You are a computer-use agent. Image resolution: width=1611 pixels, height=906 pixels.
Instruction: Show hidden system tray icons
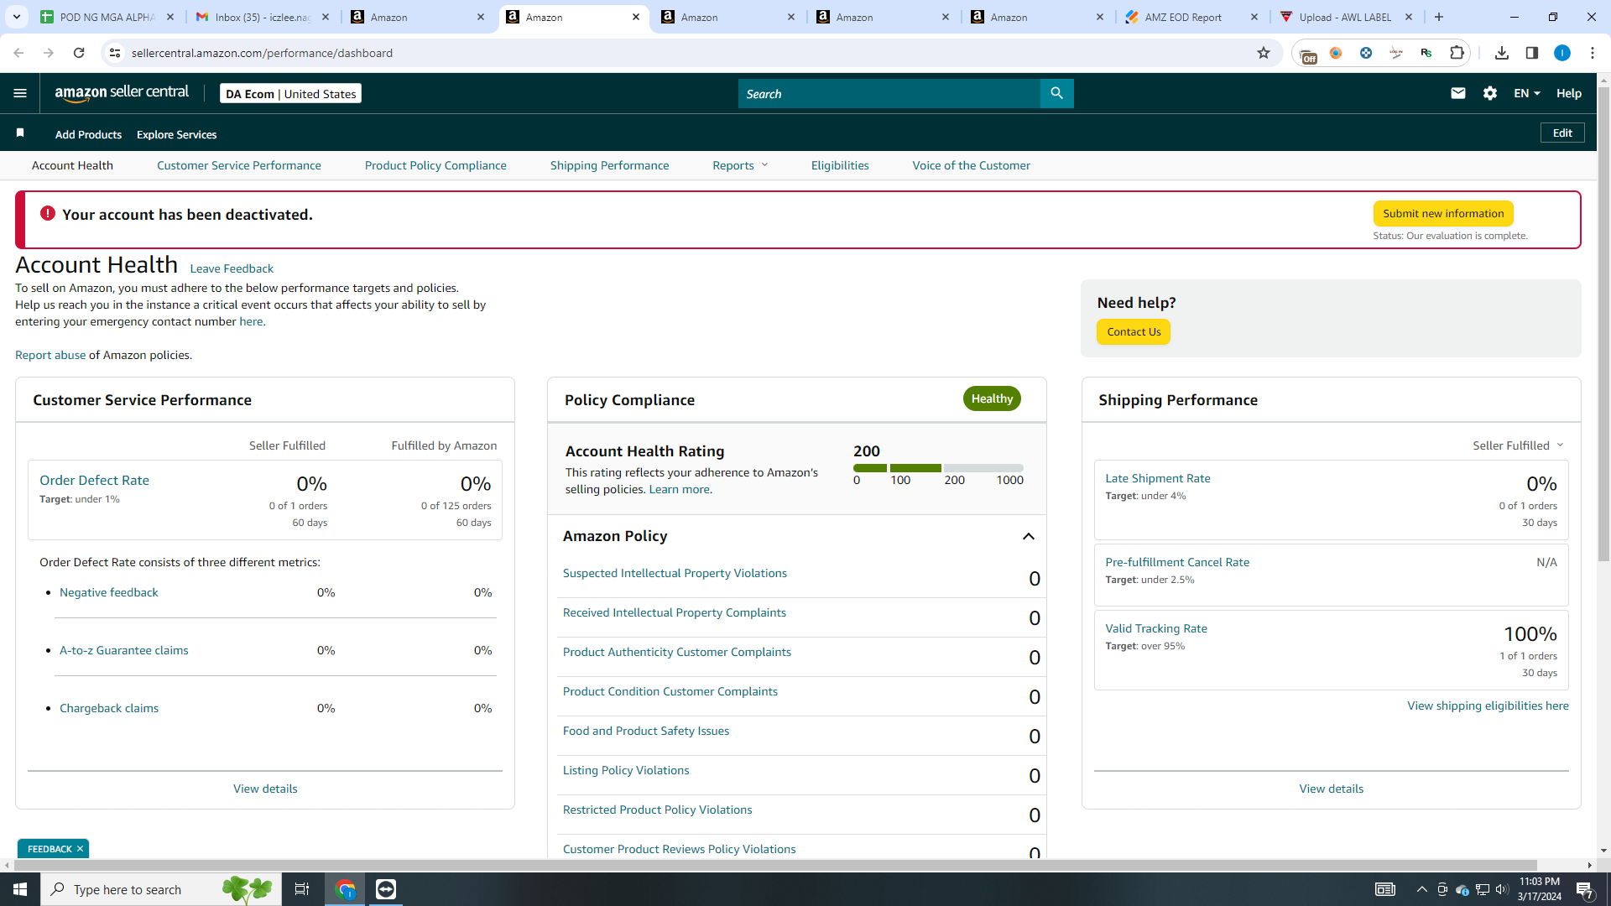pos(1421,889)
